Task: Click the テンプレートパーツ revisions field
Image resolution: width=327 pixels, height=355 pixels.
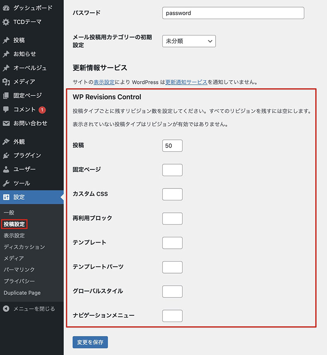Action: [x=172, y=267]
